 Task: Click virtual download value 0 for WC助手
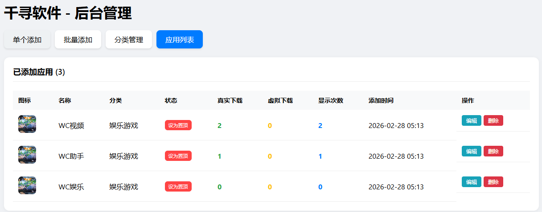[x=270, y=156]
